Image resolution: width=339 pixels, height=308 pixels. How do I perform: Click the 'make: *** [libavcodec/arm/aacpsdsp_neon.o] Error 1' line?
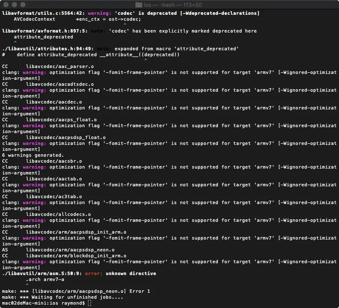[x=76, y=291]
